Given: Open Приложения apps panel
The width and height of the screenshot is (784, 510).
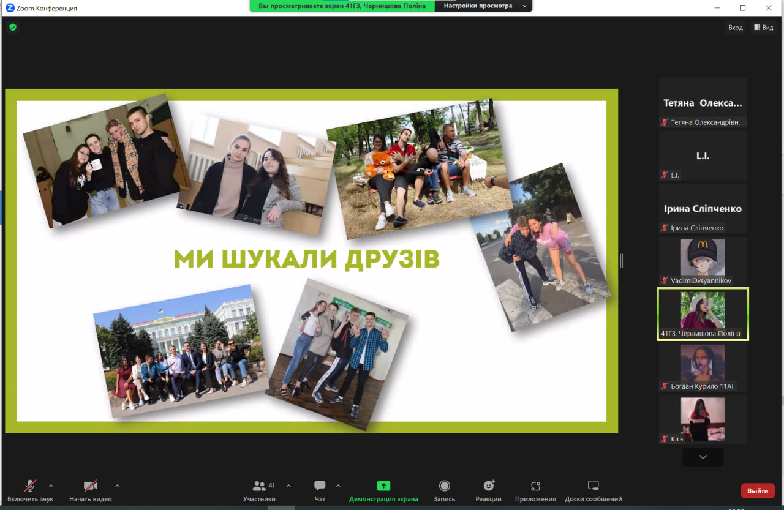Looking at the screenshot, I should pos(535,490).
